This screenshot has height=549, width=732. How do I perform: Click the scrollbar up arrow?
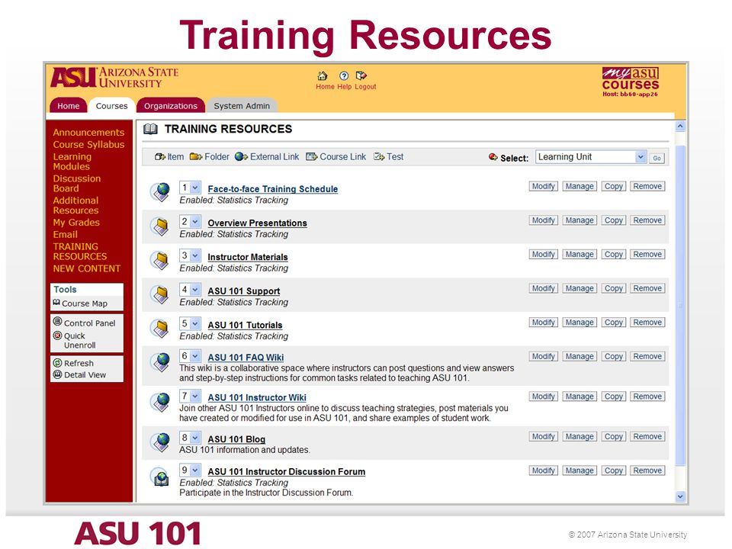point(680,126)
